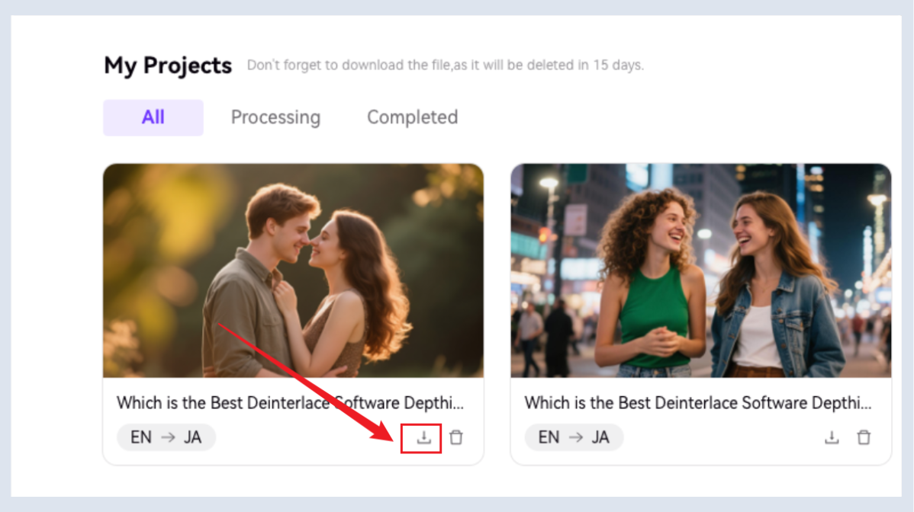Screen dimensions: 914x512
Task: Show the Completed projects tab
Action: [412, 117]
